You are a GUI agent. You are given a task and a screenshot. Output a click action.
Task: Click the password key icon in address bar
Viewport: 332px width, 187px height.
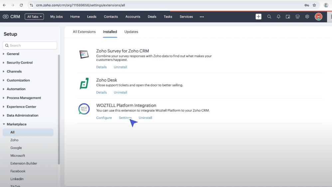click(x=307, y=5)
